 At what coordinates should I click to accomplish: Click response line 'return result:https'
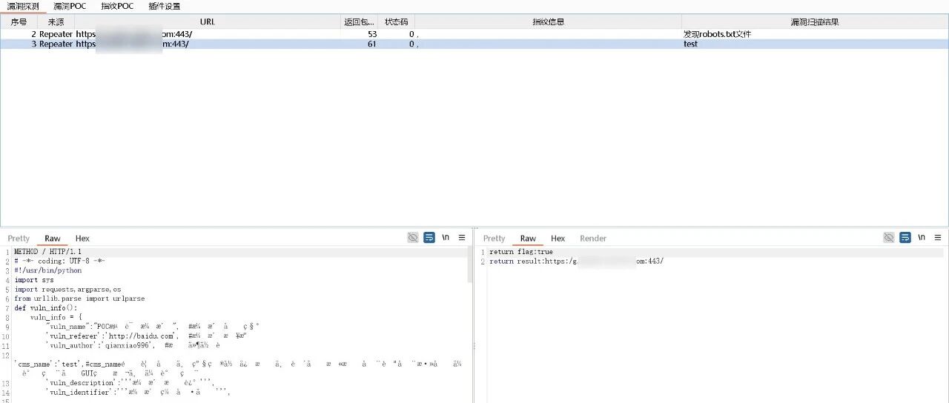pos(576,262)
